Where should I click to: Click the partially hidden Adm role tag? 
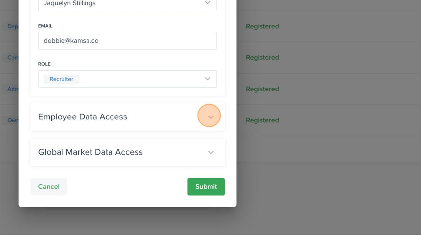[x=12, y=89]
